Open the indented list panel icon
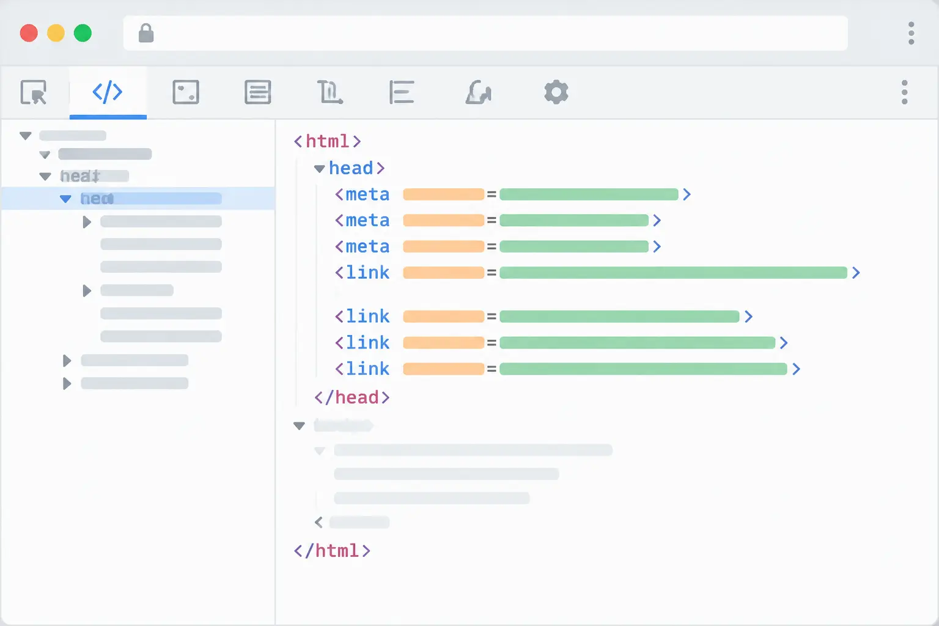Image resolution: width=939 pixels, height=626 pixels. [402, 92]
